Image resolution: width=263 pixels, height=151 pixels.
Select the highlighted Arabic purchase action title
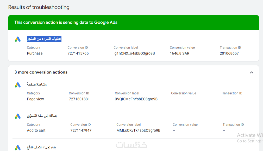pos(44,39)
